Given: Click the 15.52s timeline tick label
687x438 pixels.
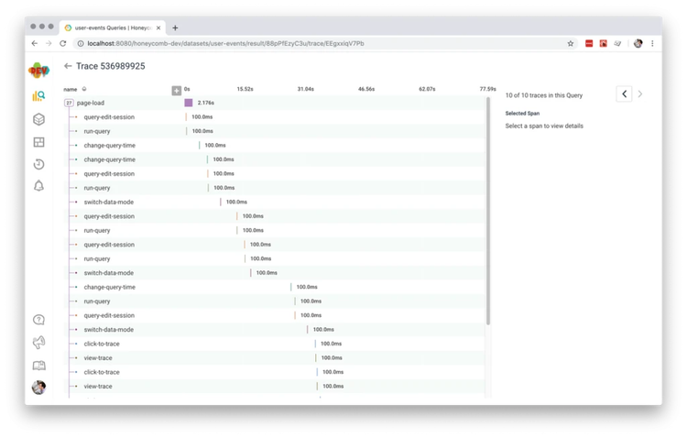Looking at the screenshot, I should click(x=245, y=89).
